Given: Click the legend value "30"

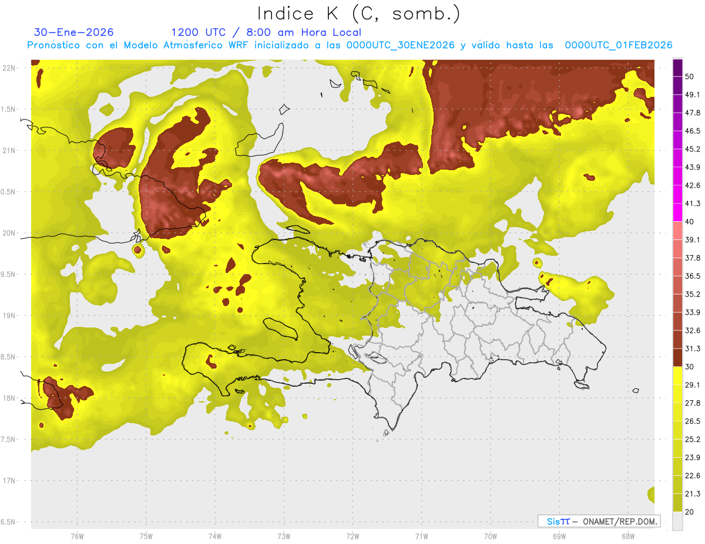Looking at the screenshot, I should (690, 367).
